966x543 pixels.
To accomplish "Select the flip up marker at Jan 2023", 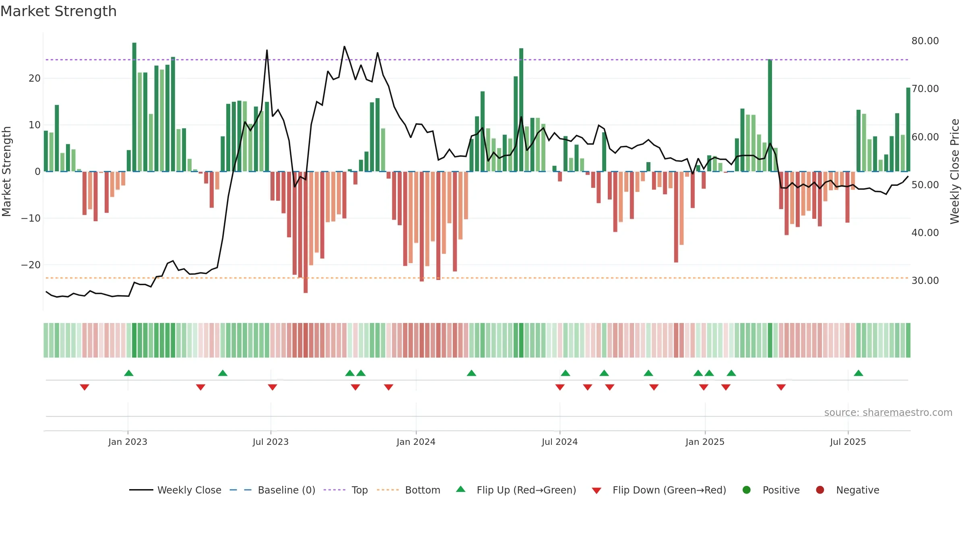I will 129,373.
